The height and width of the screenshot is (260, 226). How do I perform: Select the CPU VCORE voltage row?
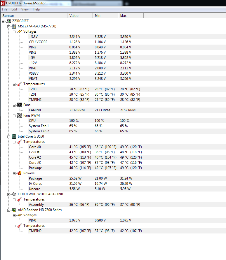tap(127, 42)
